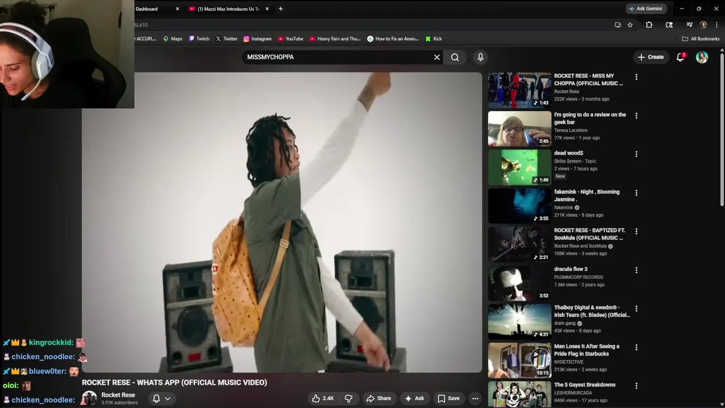725x408 pixels.
Task: Open the fakemink Night, Blooming Jasmine title
Action: (x=587, y=195)
